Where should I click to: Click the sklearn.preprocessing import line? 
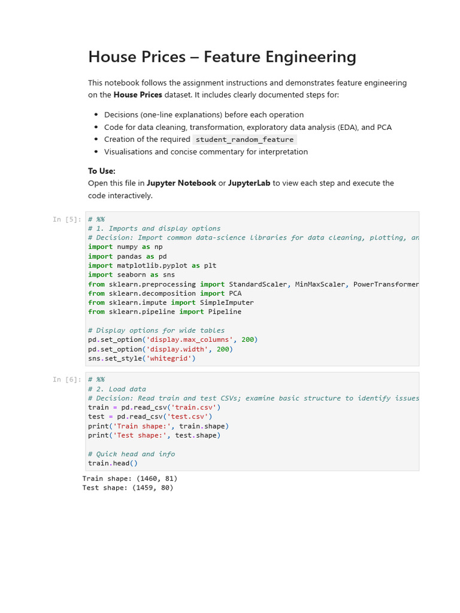coord(253,284)
